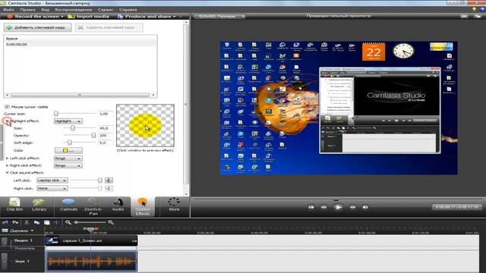Open the Воспроизведение menu
486x273 pixels.
(74, 10)
